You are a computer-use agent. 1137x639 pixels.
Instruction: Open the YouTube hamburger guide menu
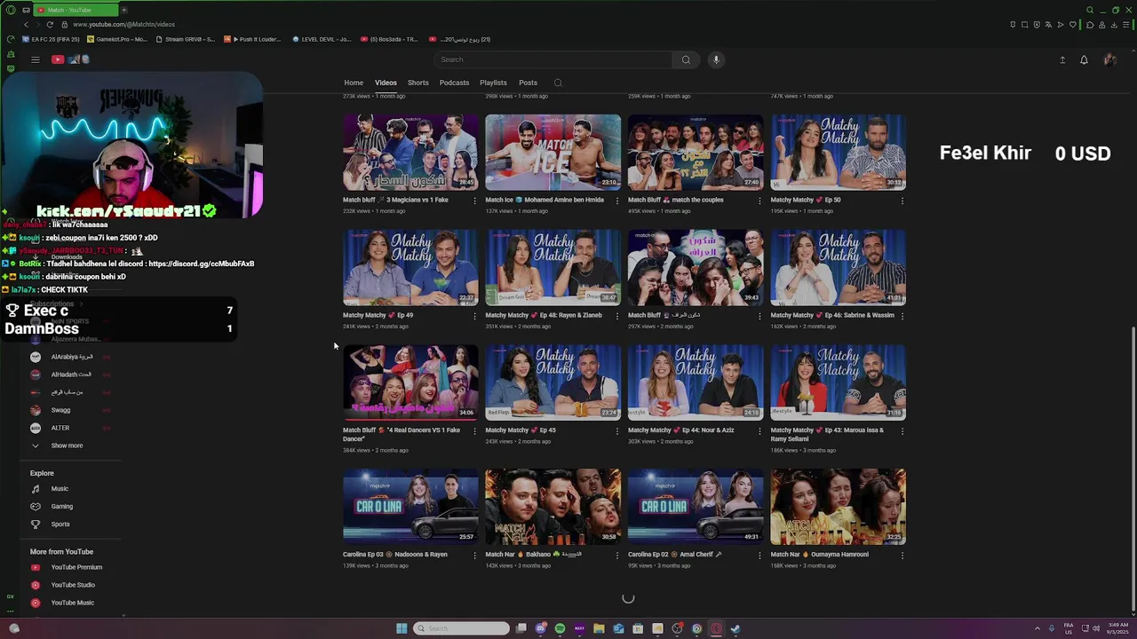(36, 59)
